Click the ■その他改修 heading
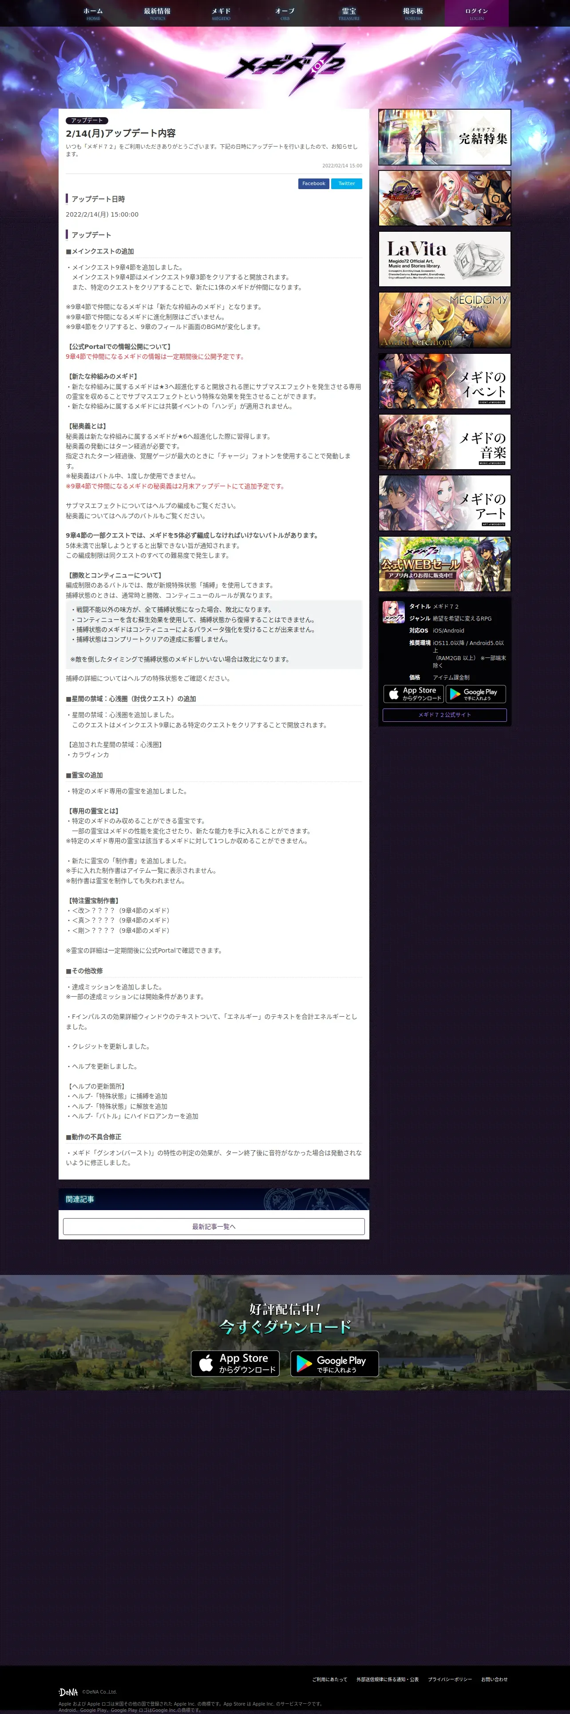The height and width of the screenshot is (1714, 570). pos(84,971)
